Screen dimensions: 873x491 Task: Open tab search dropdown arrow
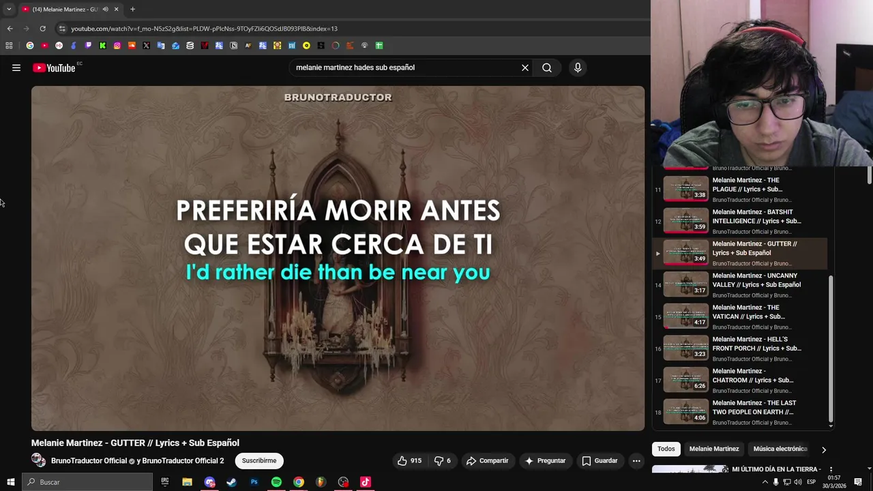pos(9,9)
